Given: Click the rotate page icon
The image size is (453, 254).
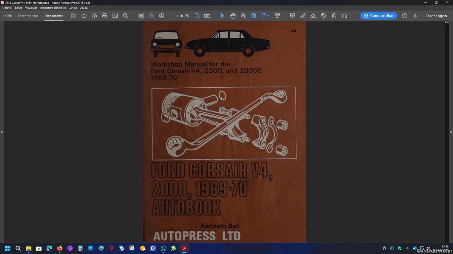Looking at the screenshot, I should coord(344,16).
